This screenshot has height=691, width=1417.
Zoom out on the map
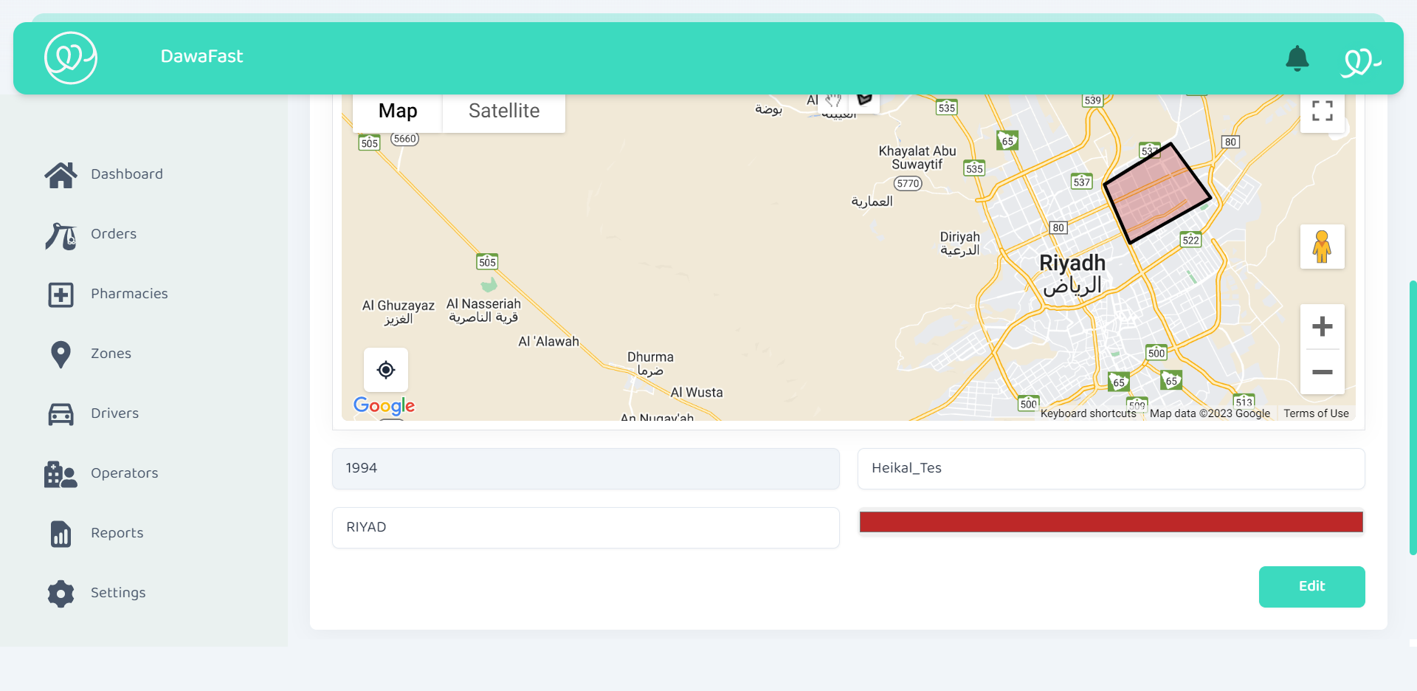tap(1322, 372)
